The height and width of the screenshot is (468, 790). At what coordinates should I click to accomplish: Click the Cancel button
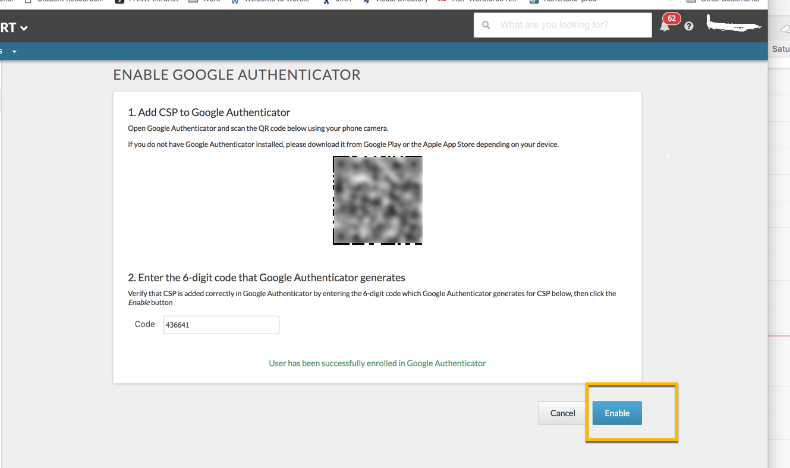pos(562,413)
